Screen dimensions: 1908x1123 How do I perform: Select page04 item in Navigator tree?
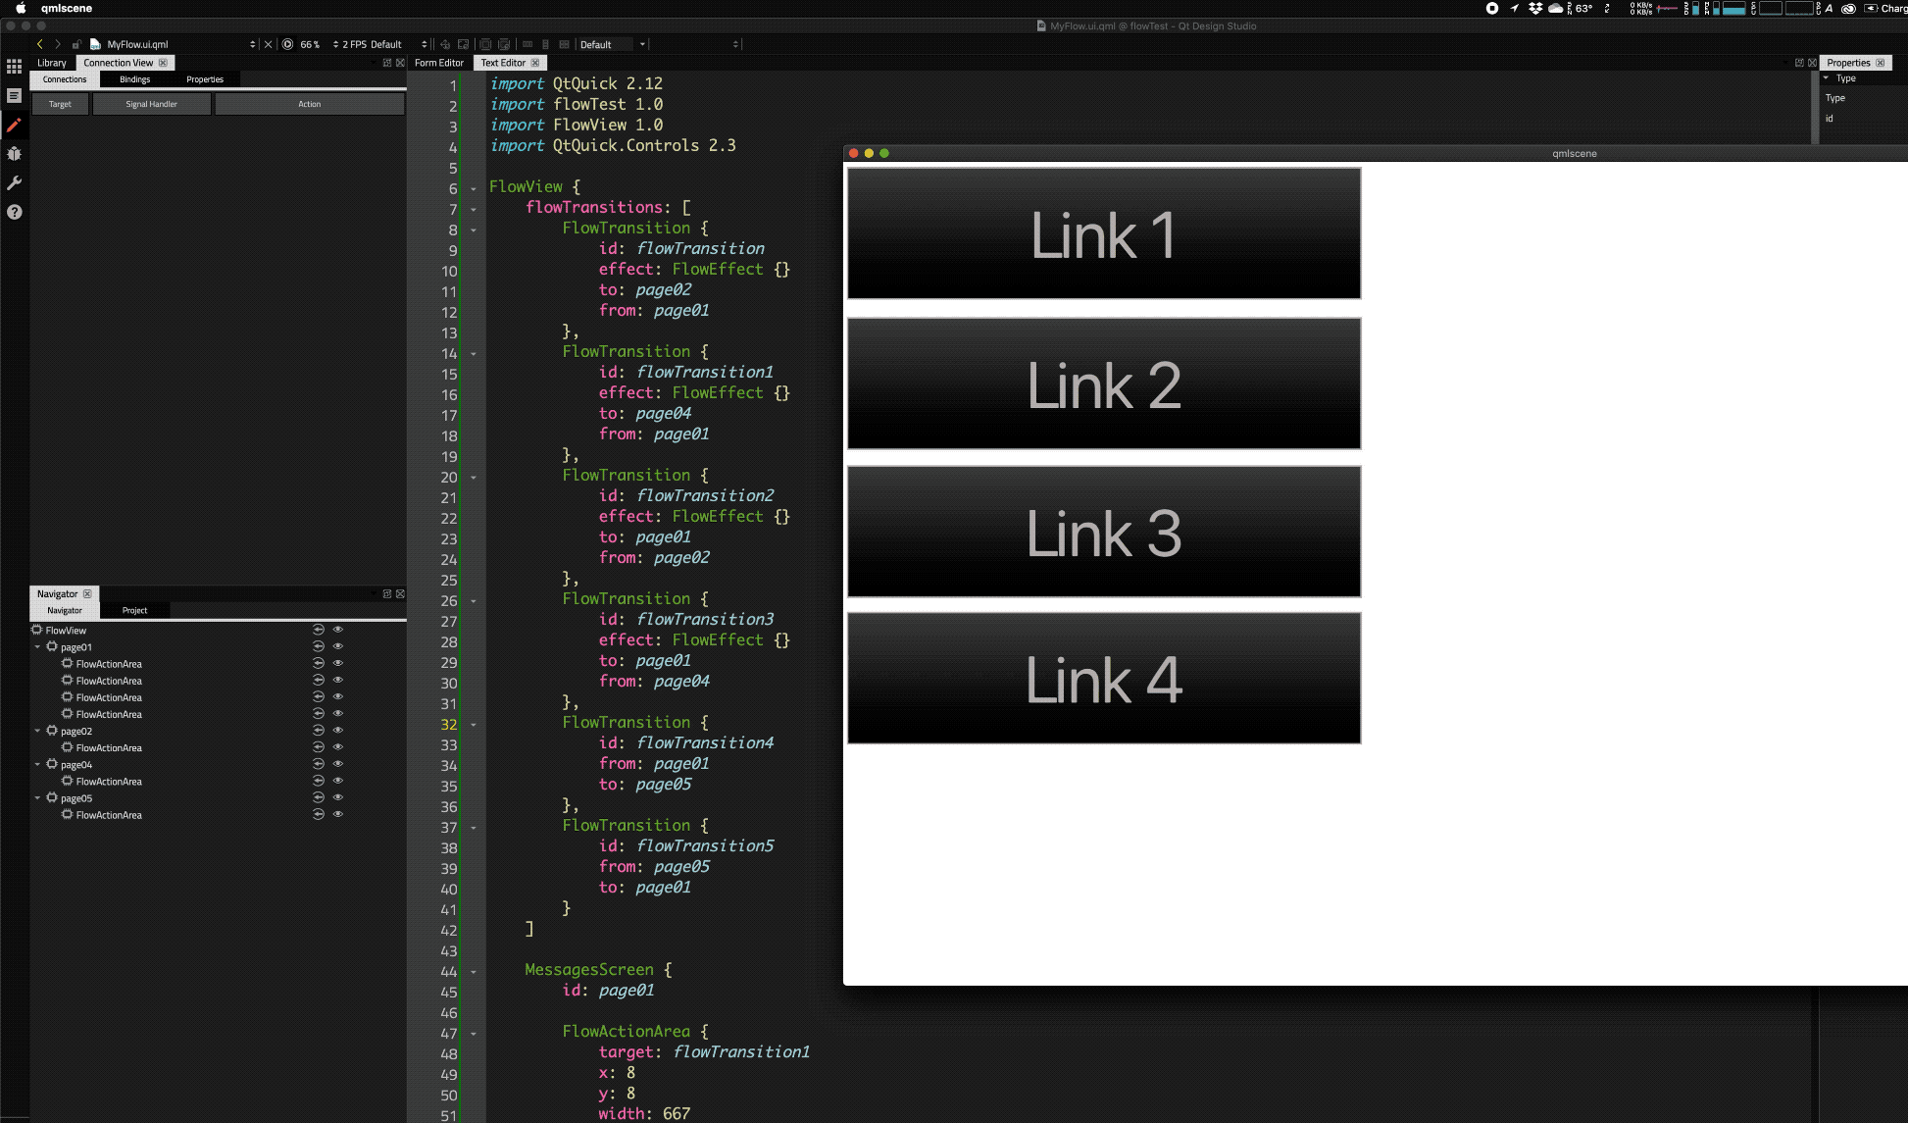click(76, 765)
